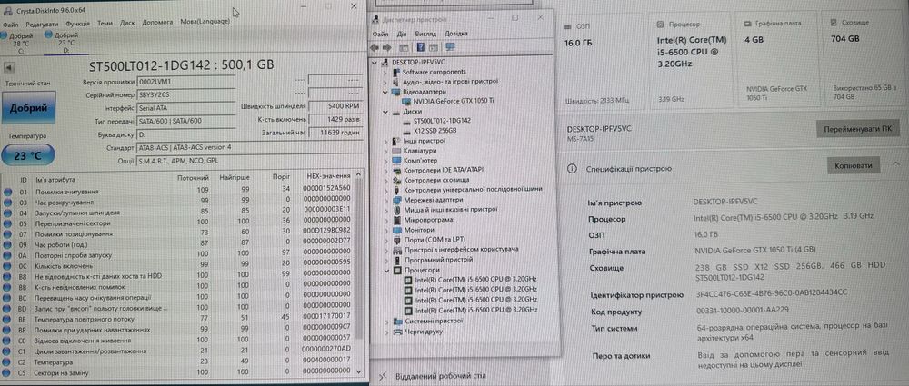
Task: Open the Дія menu in Device Manager
Action: click(x=402, y=35)
